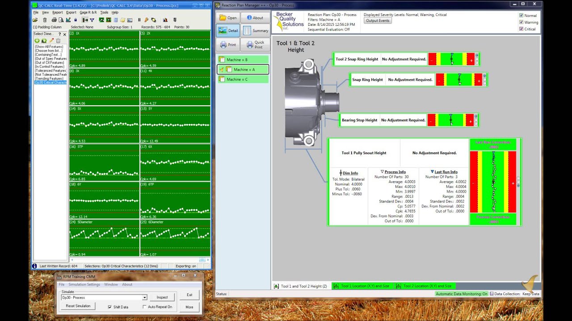Collapse the Last Run Info section triangle
The height and width of the screenshot is (321, 572).
432,172
